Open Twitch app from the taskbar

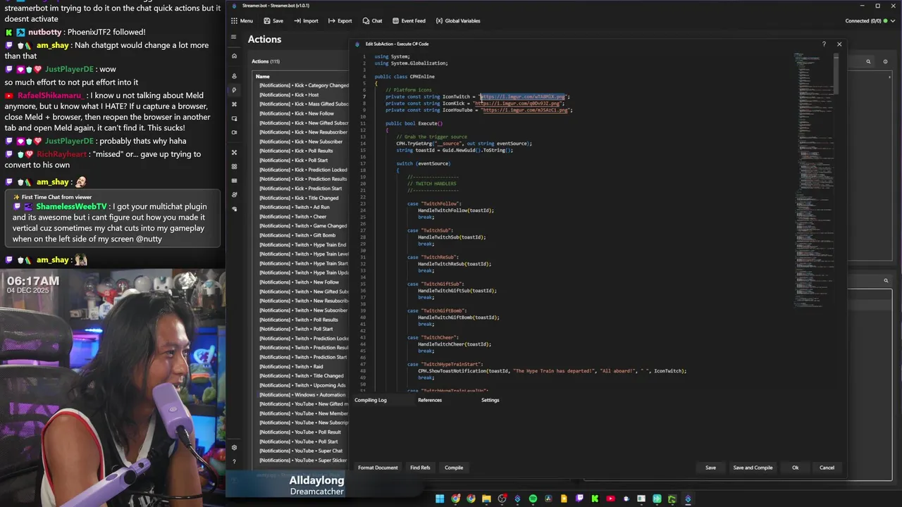pyautogui.click(x=579, y=499)
